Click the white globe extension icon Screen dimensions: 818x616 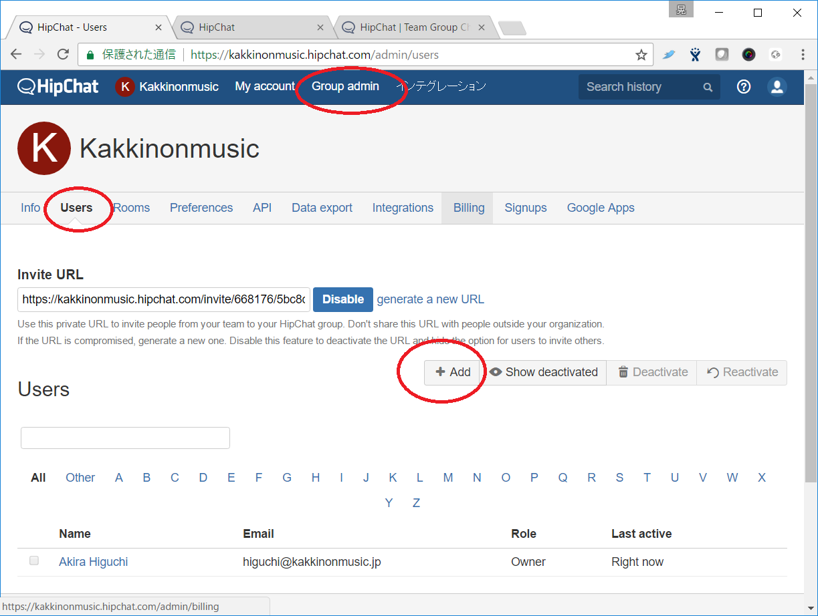tap(775, 55)
